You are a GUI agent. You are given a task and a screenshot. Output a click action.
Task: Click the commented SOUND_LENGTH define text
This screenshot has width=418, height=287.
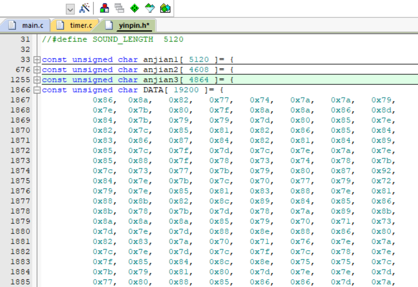112,39
